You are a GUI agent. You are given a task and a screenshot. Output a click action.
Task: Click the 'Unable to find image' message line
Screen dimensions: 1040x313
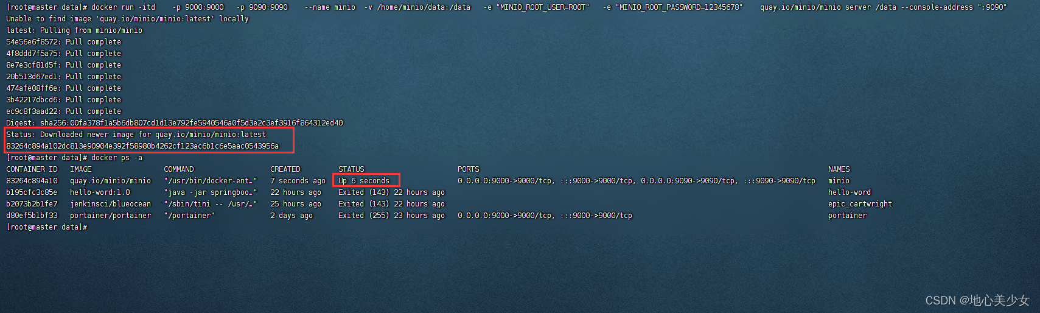pyautogui.click(x=128, y=19)
